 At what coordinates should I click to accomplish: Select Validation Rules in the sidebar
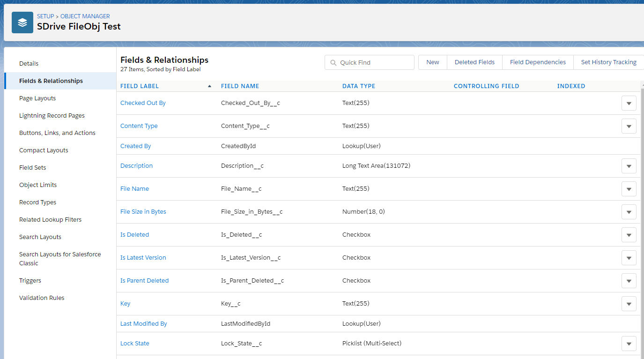click(42, 298)
